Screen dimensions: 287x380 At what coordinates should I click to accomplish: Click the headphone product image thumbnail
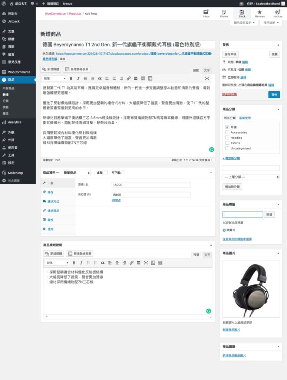point(251,289)
